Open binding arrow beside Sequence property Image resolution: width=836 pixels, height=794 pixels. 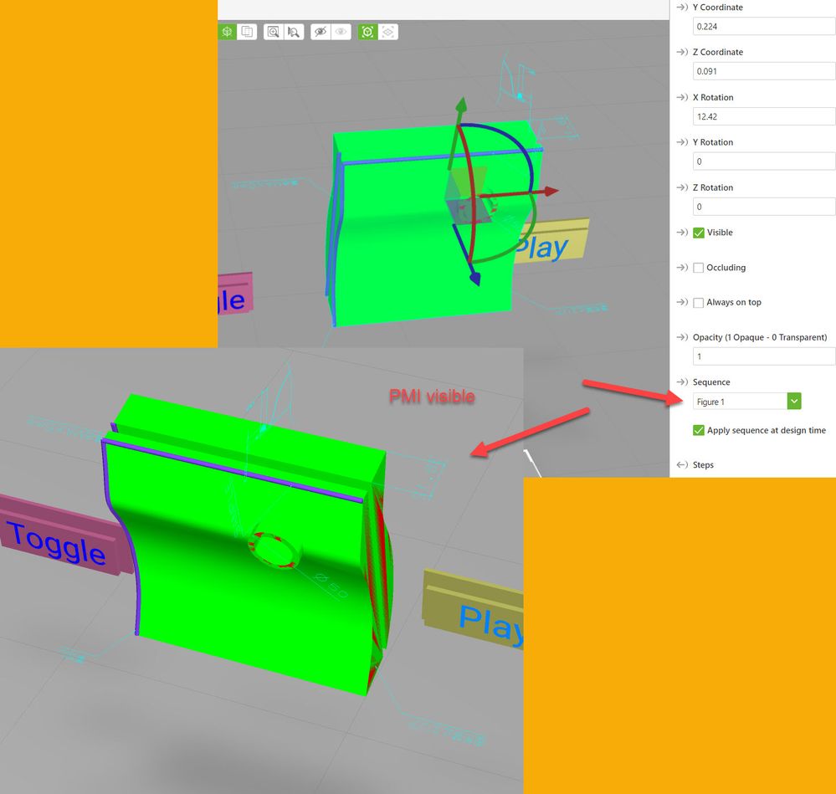tap(682, 382)
